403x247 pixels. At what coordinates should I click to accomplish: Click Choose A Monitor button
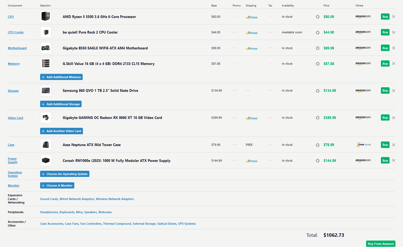point(57,186)
